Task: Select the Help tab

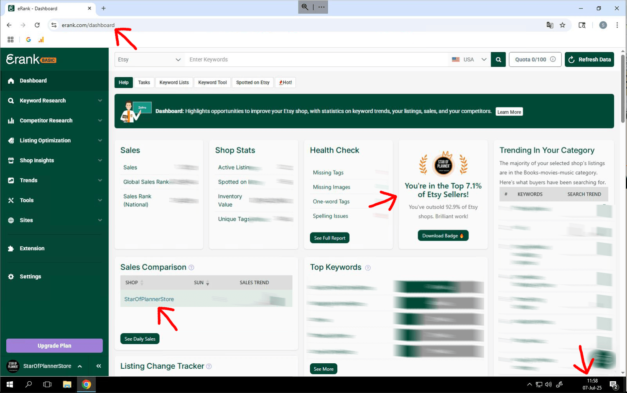Action: (x=124, y=82)
